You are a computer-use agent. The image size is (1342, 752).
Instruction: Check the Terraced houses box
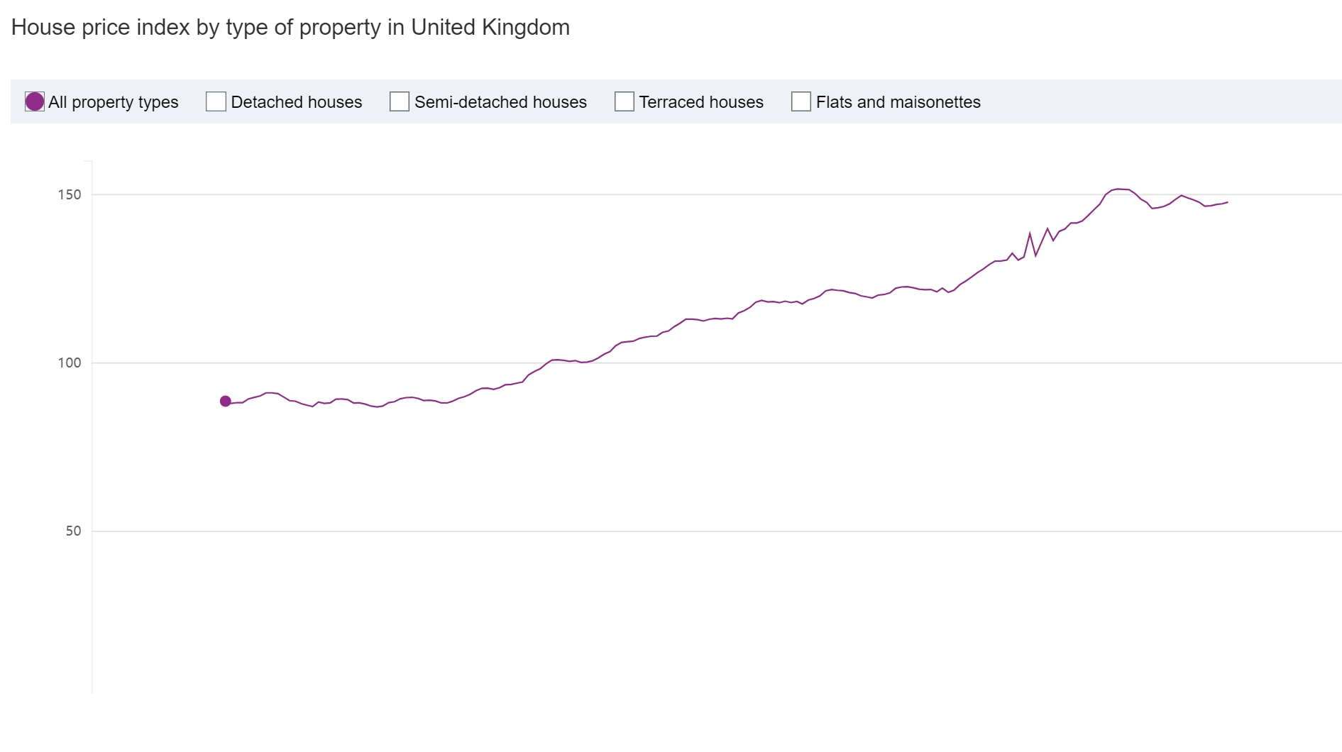[x=625, y=101]
